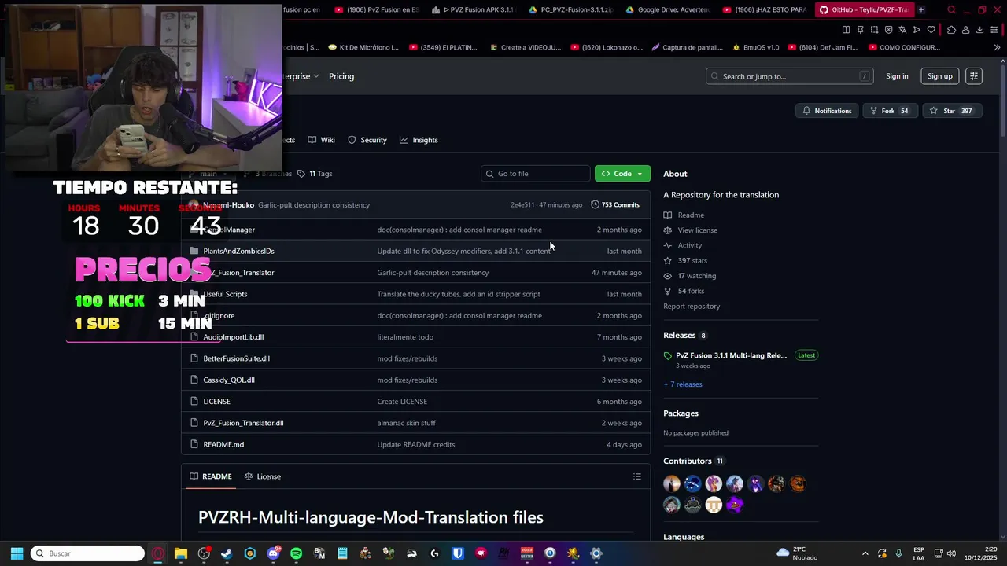Expand the bookmarks bar overflow chevron

pos(997,47)
